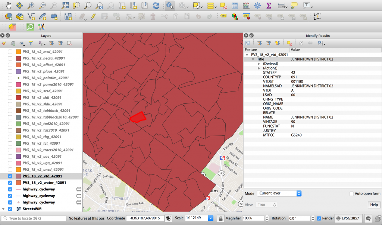This screenshot has height=225, width=382.
Task: Uncheck the PVS_18_v2_vtd_42091 layer visibility
Action: coord(10,176)
